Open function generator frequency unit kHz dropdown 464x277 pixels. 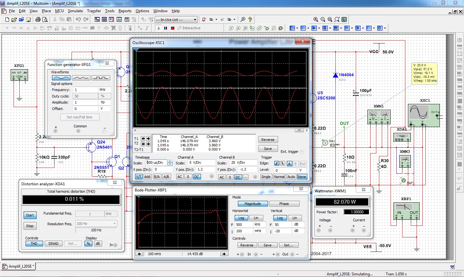click(104, 89)
